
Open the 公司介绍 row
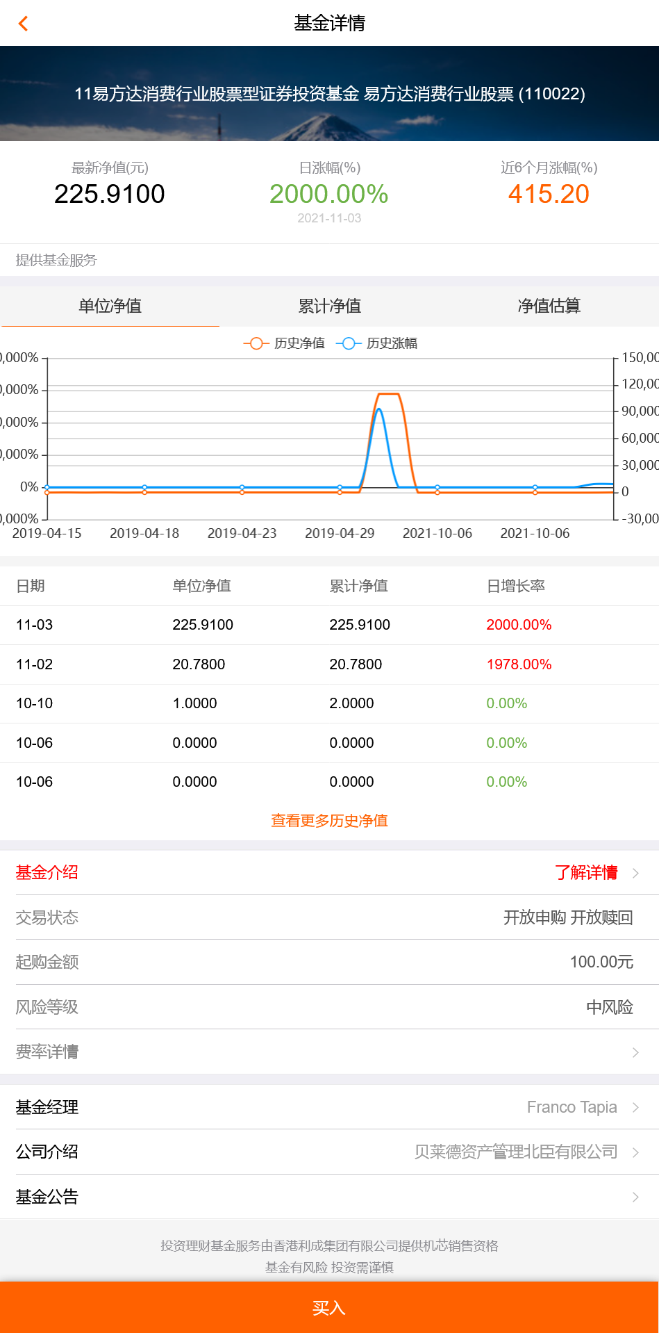[x=329, y=1152]
